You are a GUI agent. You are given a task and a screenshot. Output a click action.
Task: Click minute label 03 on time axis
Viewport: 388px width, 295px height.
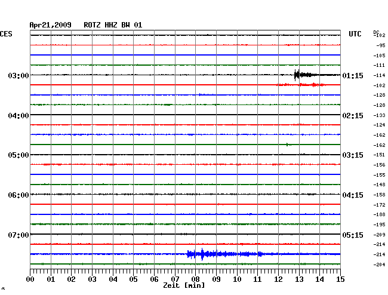point(92,279)
